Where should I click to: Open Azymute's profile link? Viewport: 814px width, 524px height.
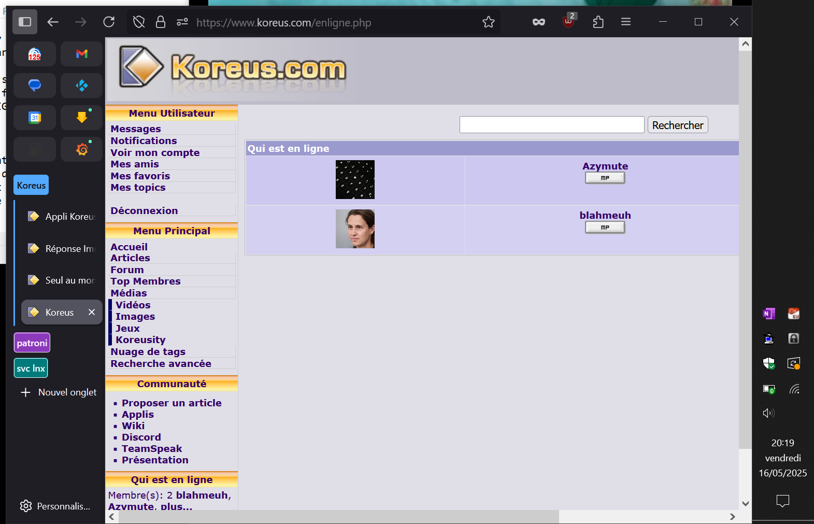(x=605, y=166)
